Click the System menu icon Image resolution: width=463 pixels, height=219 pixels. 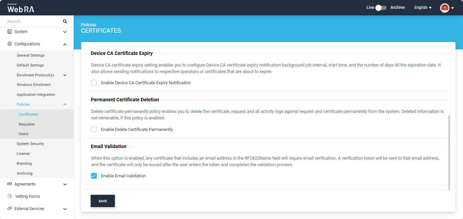click(x=10, y=32)
